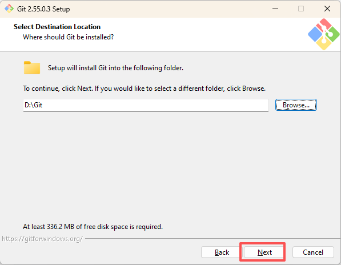
Task: Click the empty gray area below the path field
Action: pyautogui.click(x=170, y=165)
